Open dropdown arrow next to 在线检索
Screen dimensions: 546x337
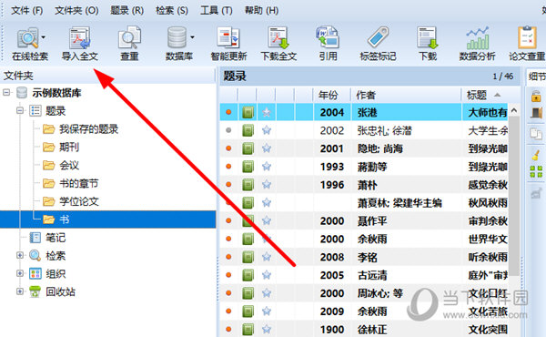tap(44, 37)
